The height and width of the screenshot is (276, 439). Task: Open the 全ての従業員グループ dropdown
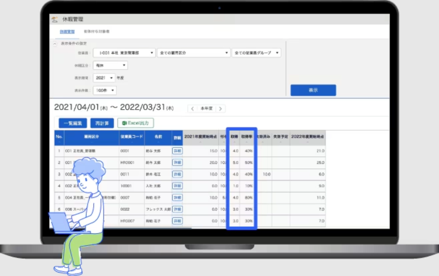[x=256, y=53]
